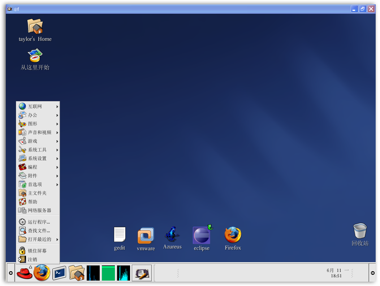Launch vmware from the desktop
Image resolution: width=380 pixels, height=286 pixels.
(x=146, y=234)
